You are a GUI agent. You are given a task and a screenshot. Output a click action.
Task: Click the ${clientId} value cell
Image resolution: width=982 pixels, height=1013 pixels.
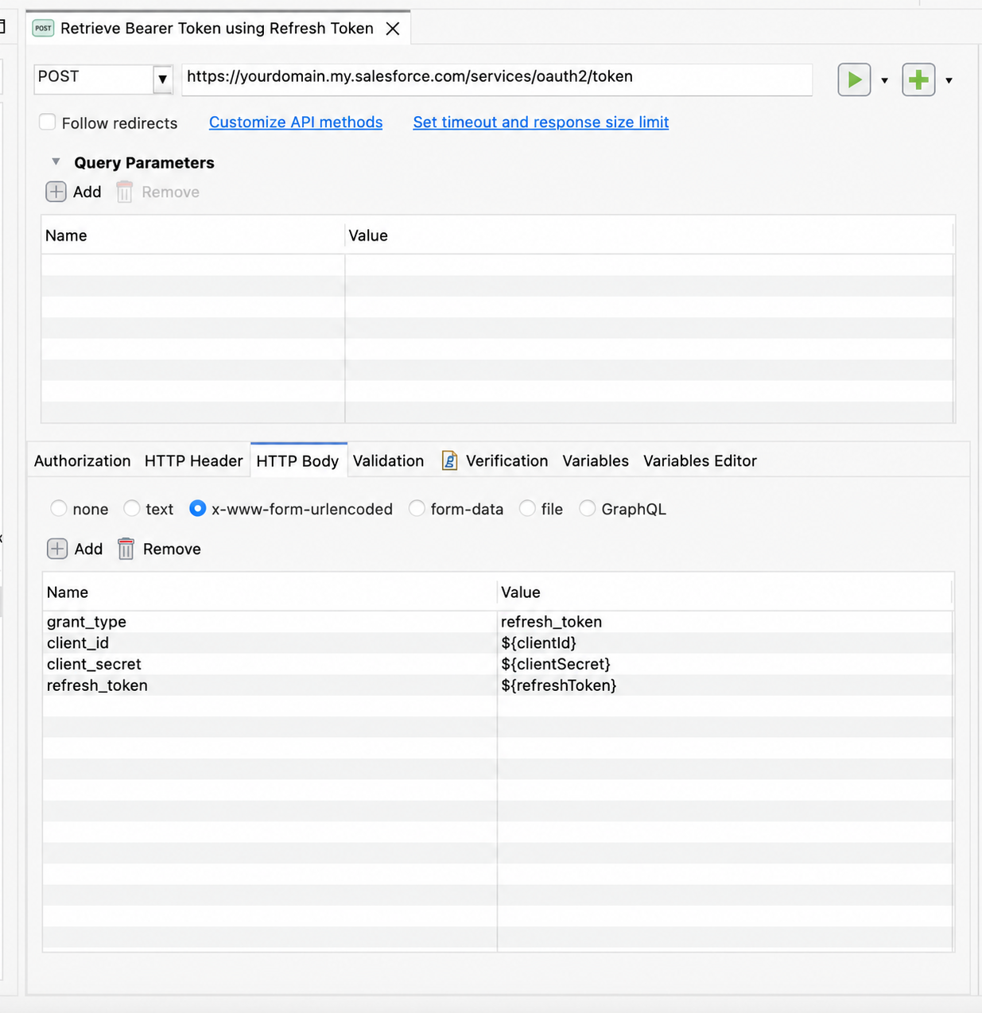725,643
